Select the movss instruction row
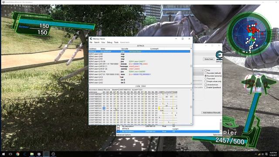The width and height of the screenshot is (279, 157). pos(139,64)
